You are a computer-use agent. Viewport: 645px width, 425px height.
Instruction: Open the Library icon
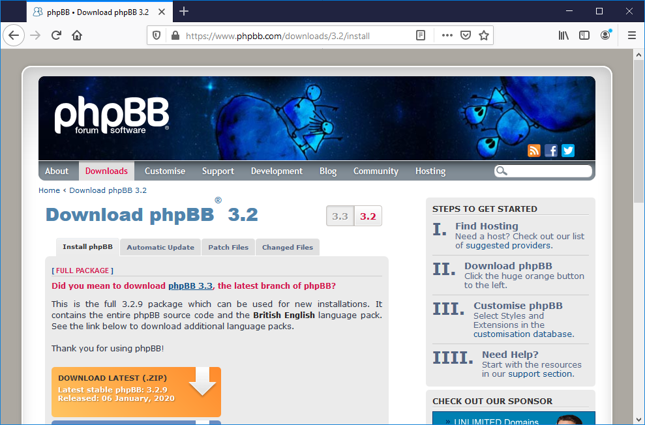tap(563, 36)
